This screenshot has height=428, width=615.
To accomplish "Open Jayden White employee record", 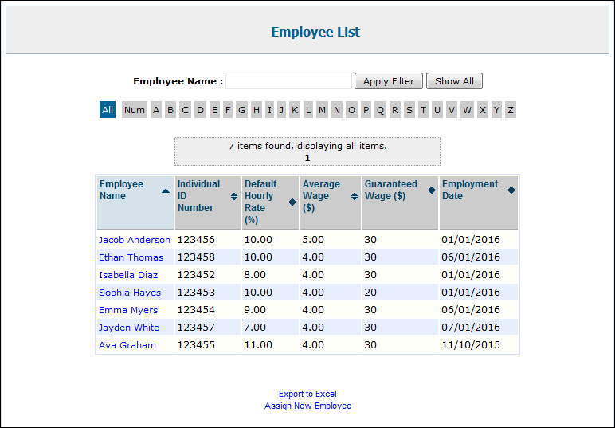I will 129,328.
